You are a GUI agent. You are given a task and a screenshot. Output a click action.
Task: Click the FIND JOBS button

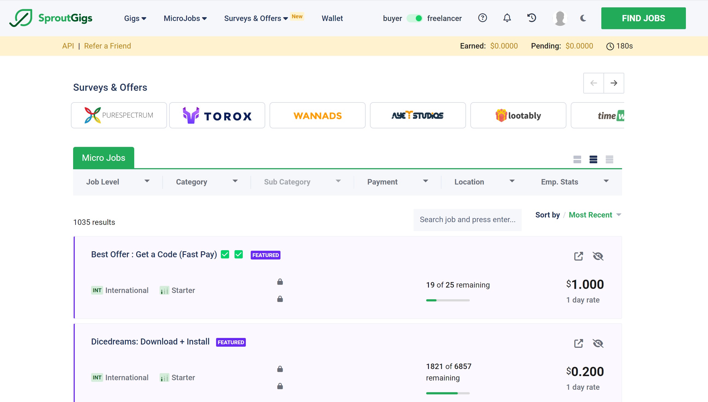click(643, 18)
